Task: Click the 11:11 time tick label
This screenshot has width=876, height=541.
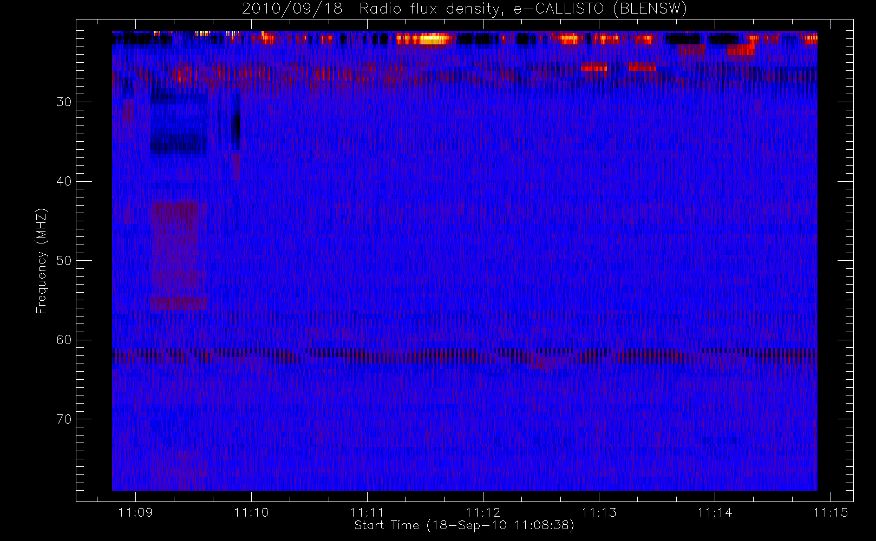Action: pyautogui.click(x=367, y=512)
